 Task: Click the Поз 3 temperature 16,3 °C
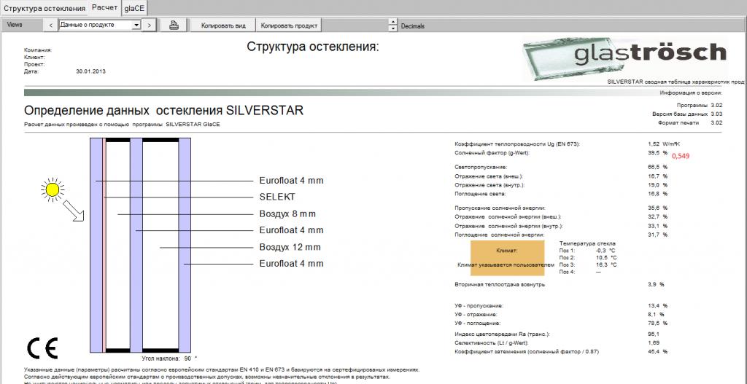606,265
